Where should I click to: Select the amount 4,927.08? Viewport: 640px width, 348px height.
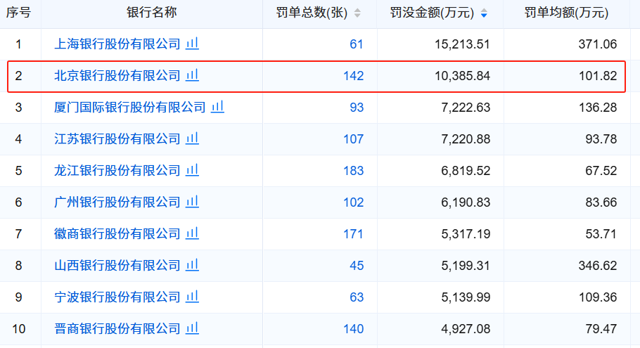point(466,329)
